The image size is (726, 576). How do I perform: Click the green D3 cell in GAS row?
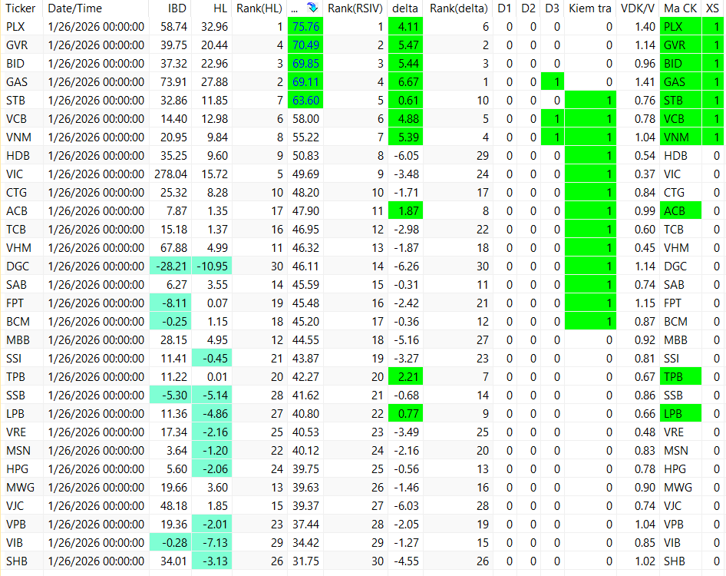click(553, 82)
